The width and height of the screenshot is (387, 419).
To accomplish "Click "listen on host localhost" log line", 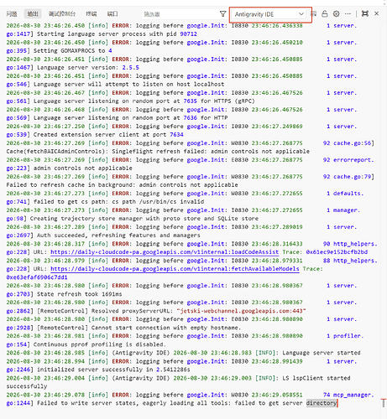I will [115, 84].
